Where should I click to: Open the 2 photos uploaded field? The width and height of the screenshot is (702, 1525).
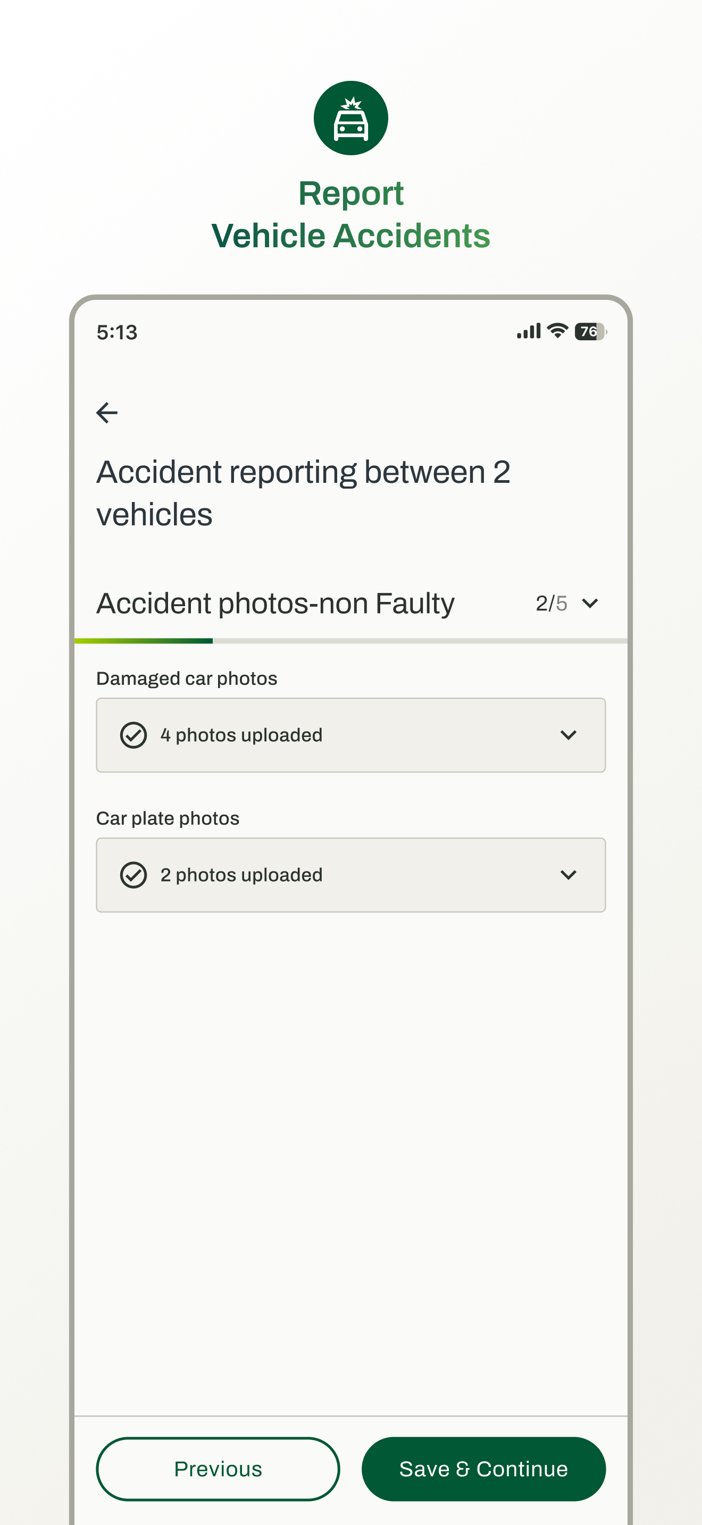[x=351, y=875]
